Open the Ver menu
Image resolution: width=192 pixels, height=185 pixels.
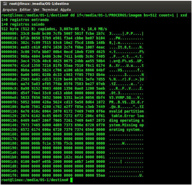tap(36, 10)
